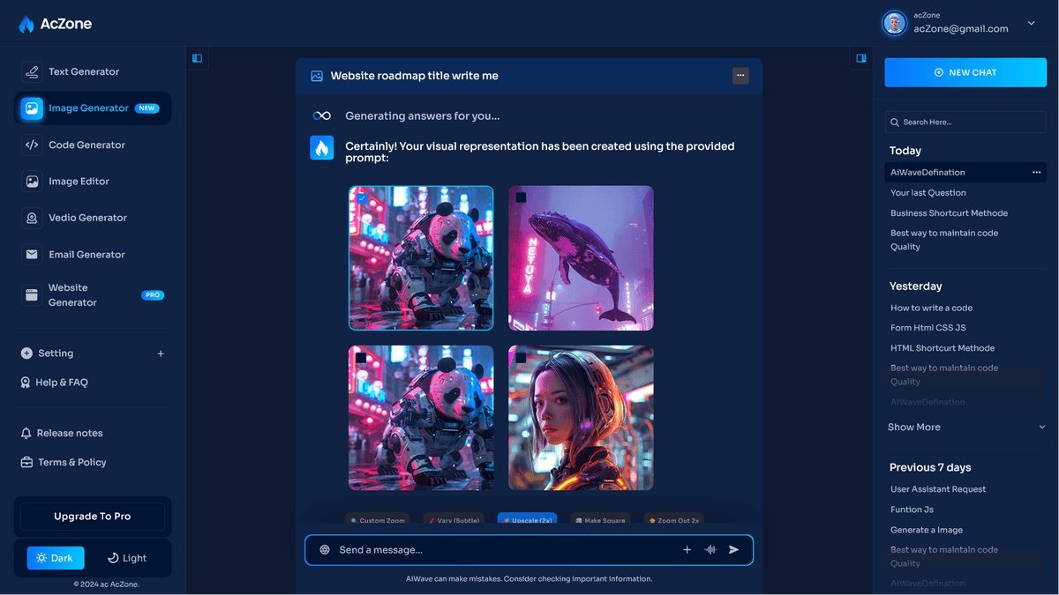
Task: Open options for AiWaveDefination chat
Action: 1037,173
